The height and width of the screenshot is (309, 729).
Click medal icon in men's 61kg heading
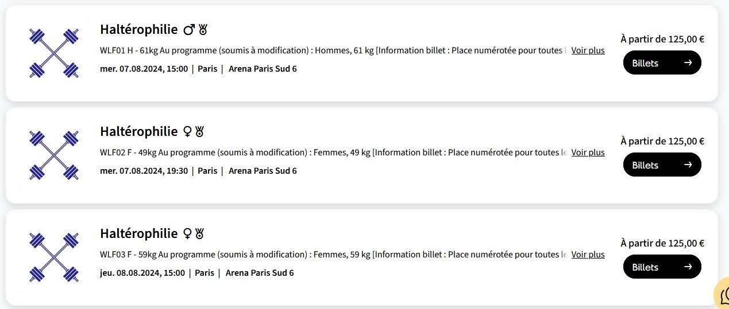pos(202,29)
